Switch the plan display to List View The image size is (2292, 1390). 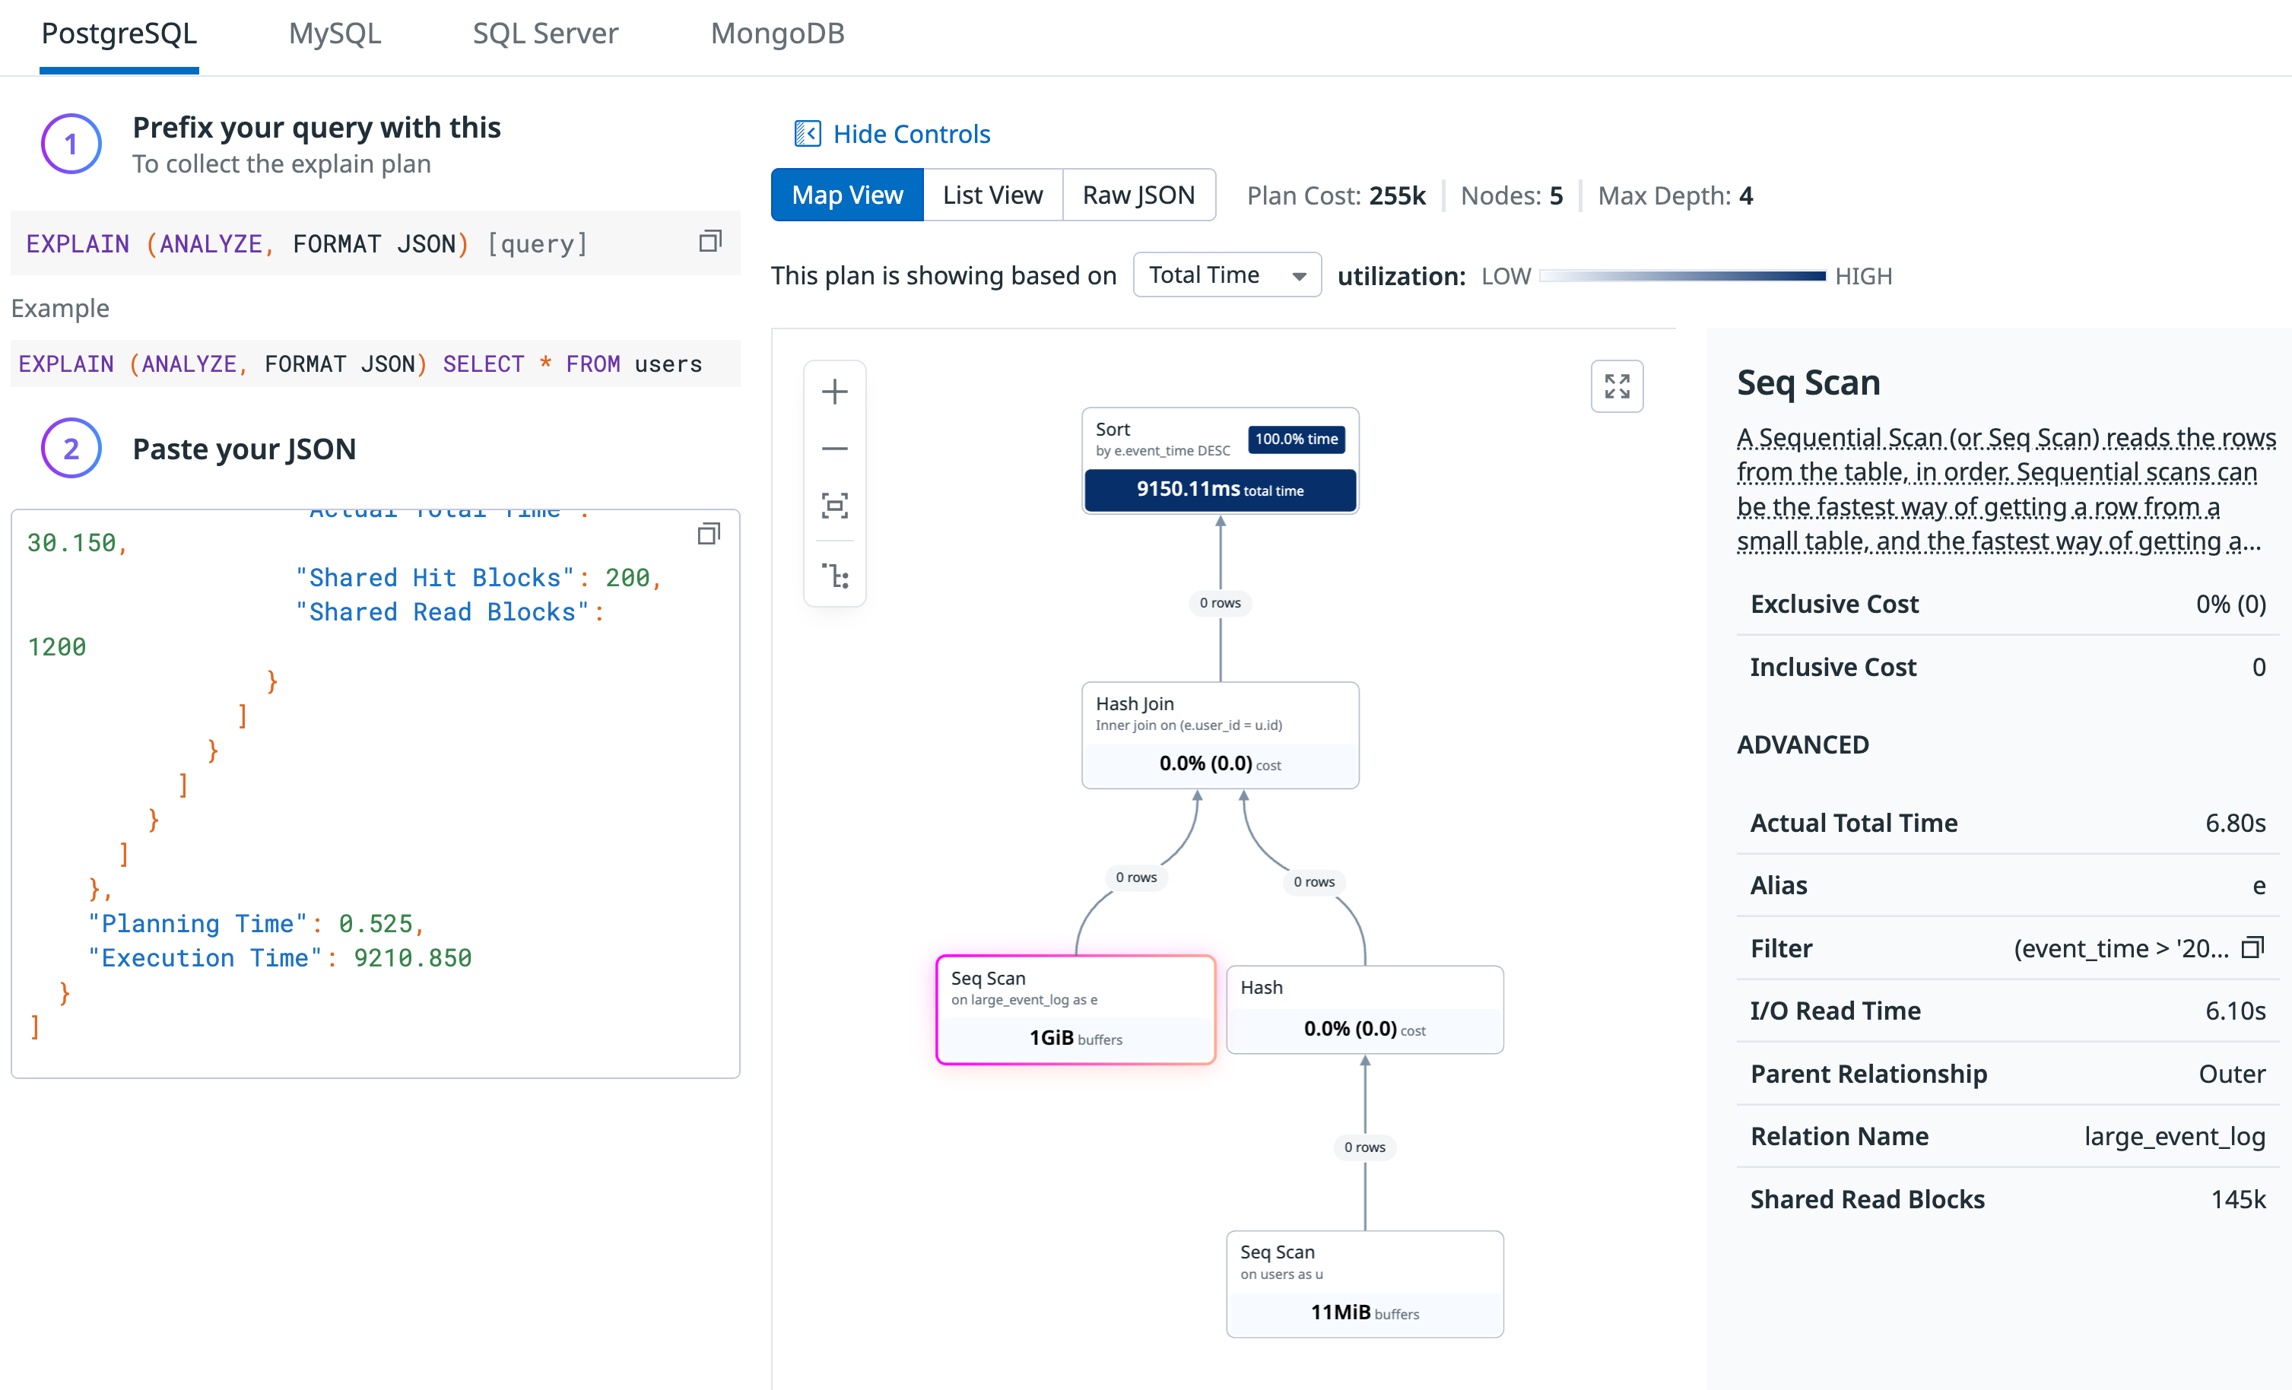pyautogui.click(x=992, y=195)
